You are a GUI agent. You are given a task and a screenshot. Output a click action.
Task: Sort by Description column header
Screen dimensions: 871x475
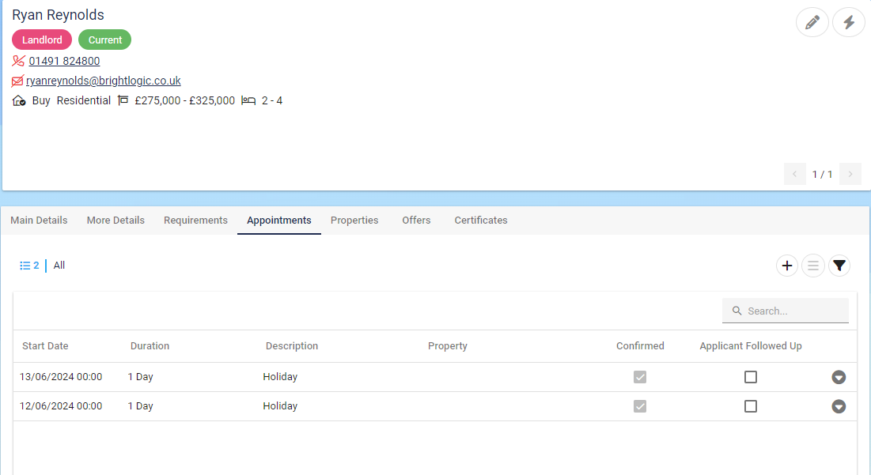(x=292, y=345)
